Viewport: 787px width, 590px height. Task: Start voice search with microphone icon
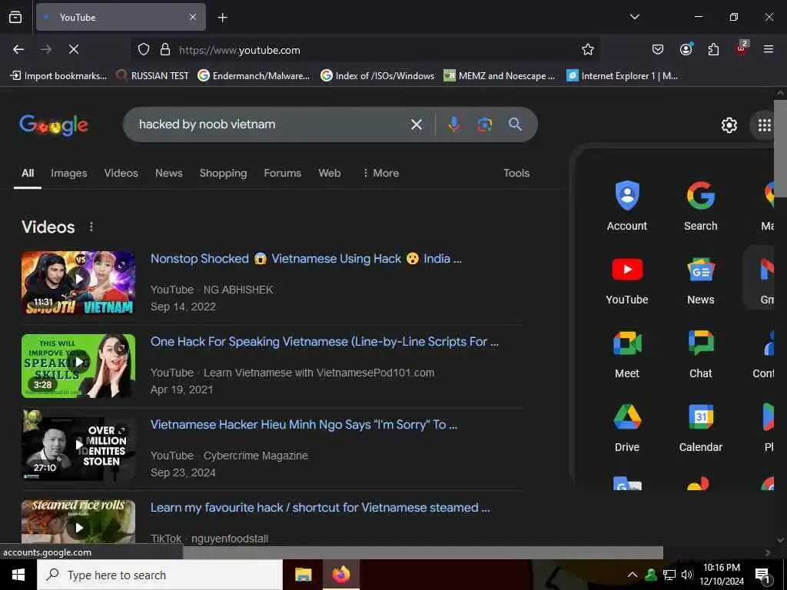pos(453,124)
